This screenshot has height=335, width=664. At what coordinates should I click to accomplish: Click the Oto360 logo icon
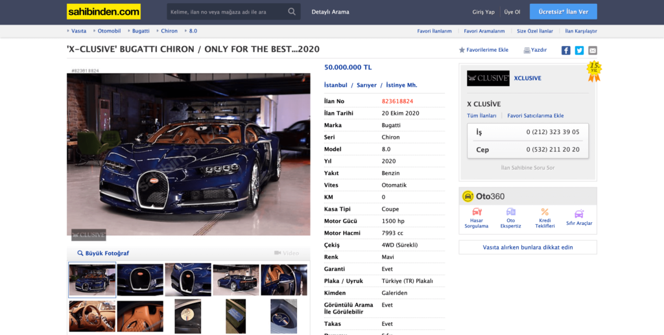tap(468, 196)
